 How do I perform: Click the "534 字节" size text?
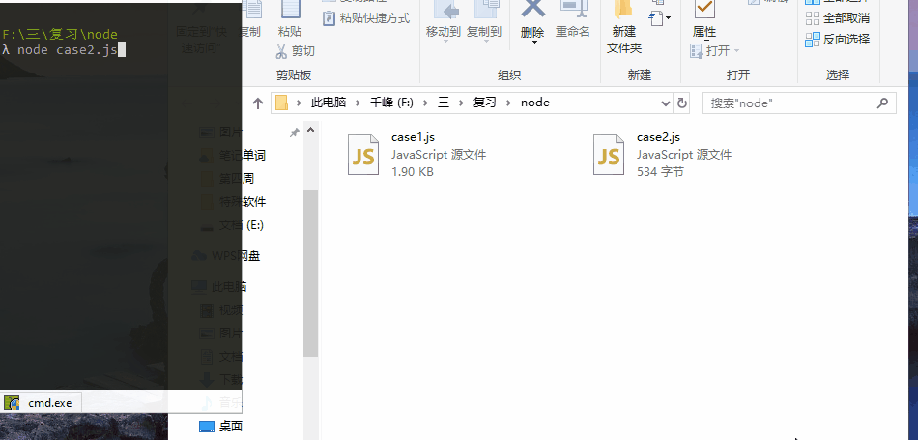coord(660,172)
